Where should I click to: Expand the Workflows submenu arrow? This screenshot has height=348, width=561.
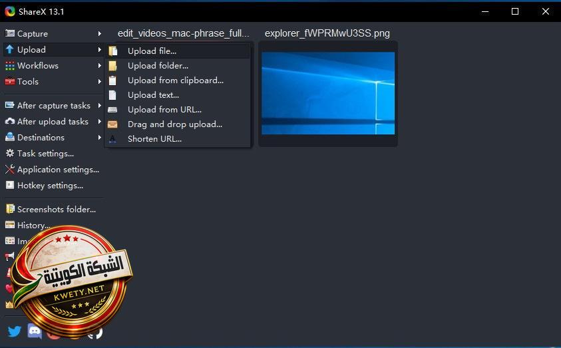coord(99,66)
